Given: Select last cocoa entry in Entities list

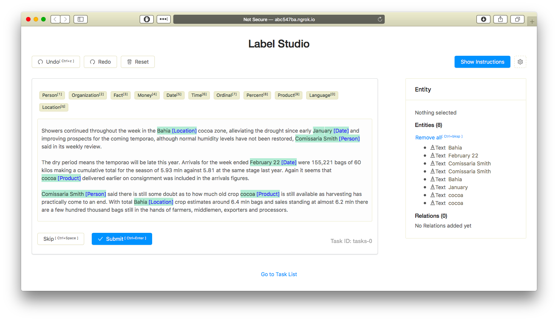Looking at the screenshot, I should [447, 203].
